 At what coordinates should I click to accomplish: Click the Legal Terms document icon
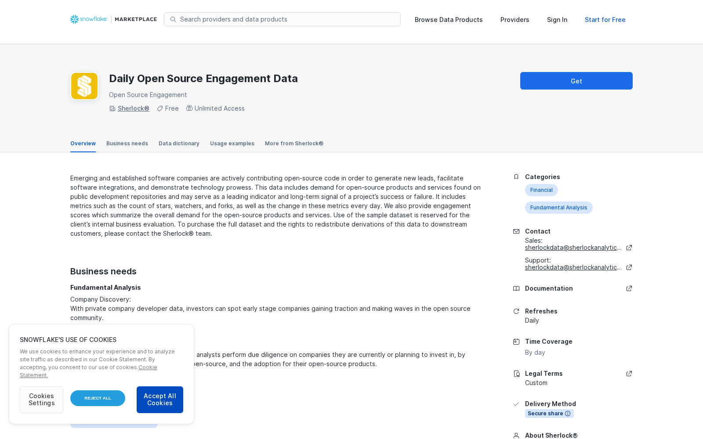click(x=516, y=374)
